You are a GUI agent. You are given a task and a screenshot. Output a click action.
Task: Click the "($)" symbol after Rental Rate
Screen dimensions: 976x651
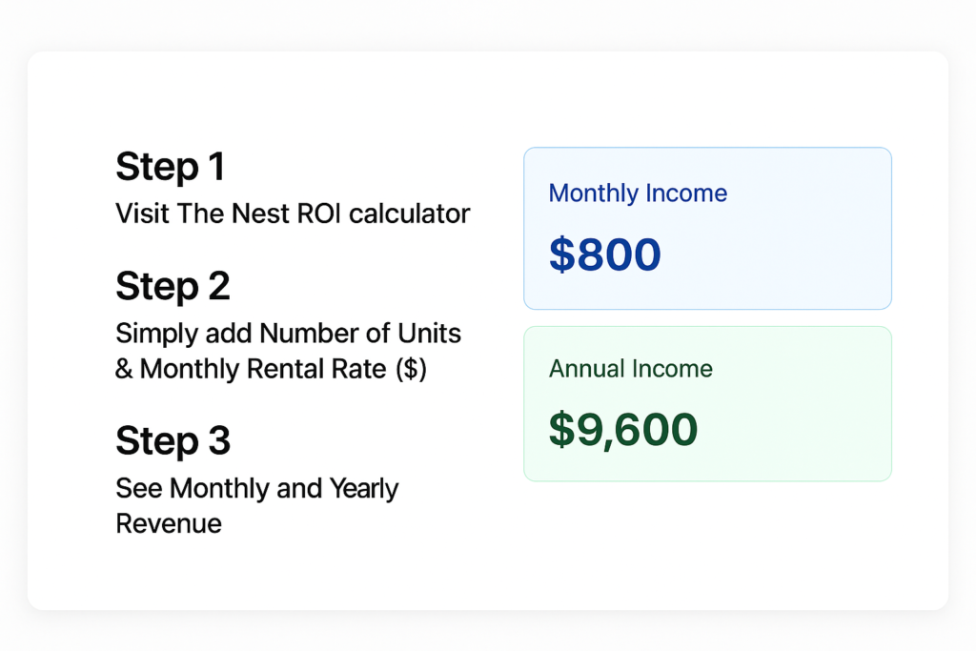point(411,369)
